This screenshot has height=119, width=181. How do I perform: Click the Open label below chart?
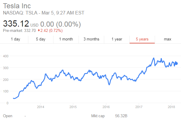(x=8, y=116)
